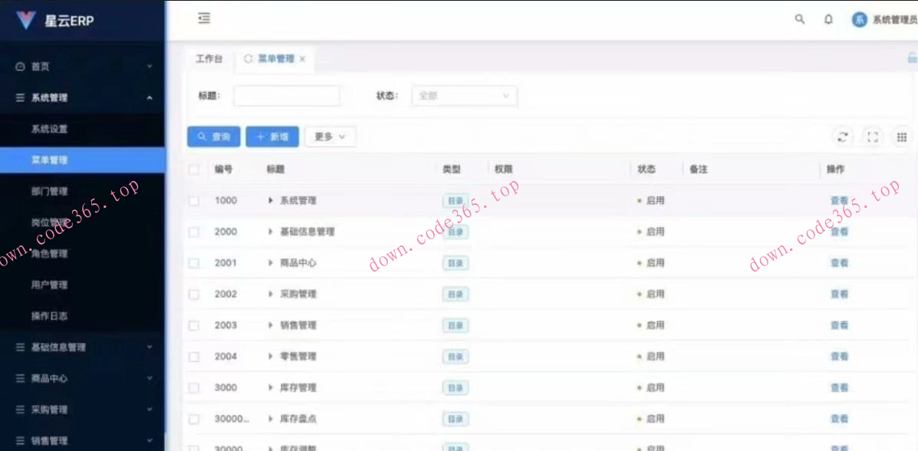This screenshot has width=918, height=451.
Task: Expand the 基础信息管理 sidebar section
Action: coord(59,347)
